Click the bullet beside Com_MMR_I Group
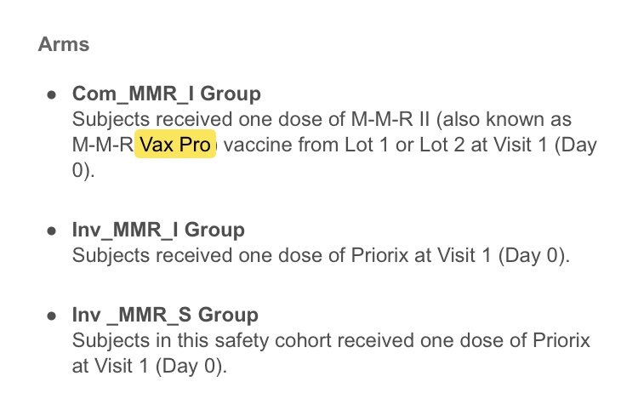 coord(51,95)
